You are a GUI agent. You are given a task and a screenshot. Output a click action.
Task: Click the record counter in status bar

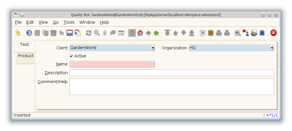[272, 115]
